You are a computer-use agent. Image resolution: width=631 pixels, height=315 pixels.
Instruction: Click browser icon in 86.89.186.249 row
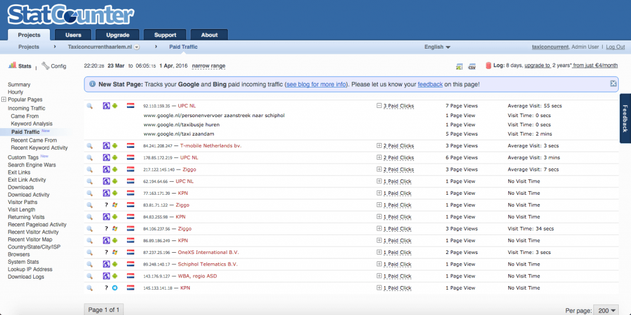click(x=106, y=240)
